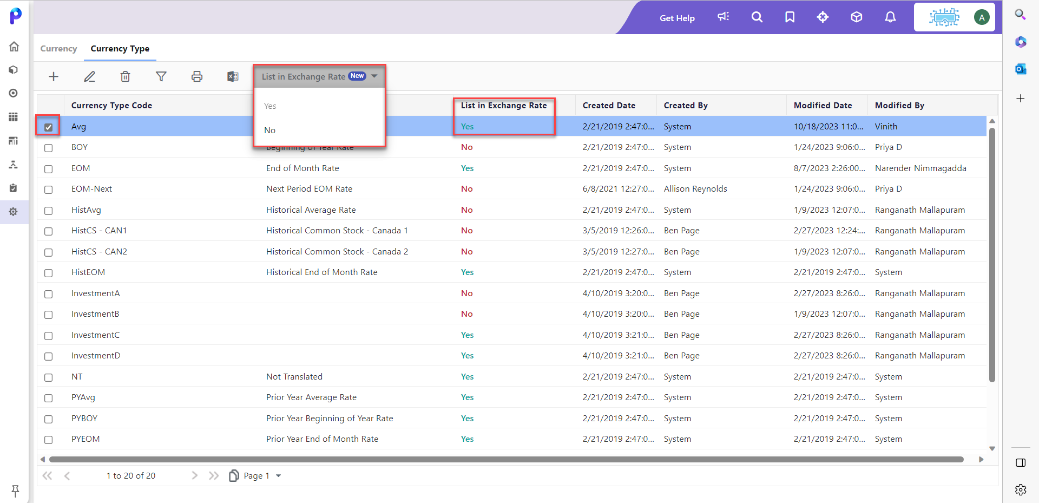Click the target circle icon in left sidebar
The image size is (1039, 503).
(x=14, y=93)
